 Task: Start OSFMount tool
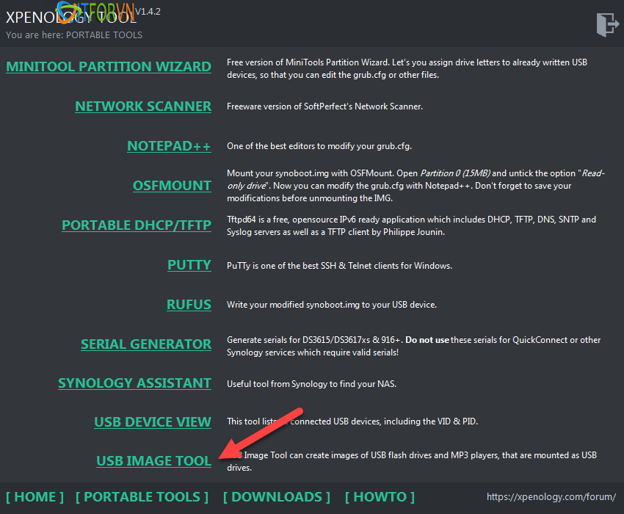[172, 186]
